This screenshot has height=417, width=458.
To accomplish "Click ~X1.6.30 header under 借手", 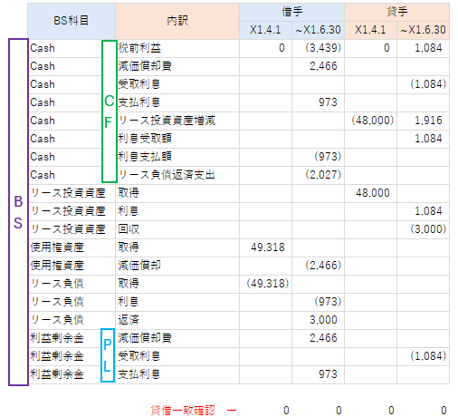I will pyautogui.click(x=318, y=30).
